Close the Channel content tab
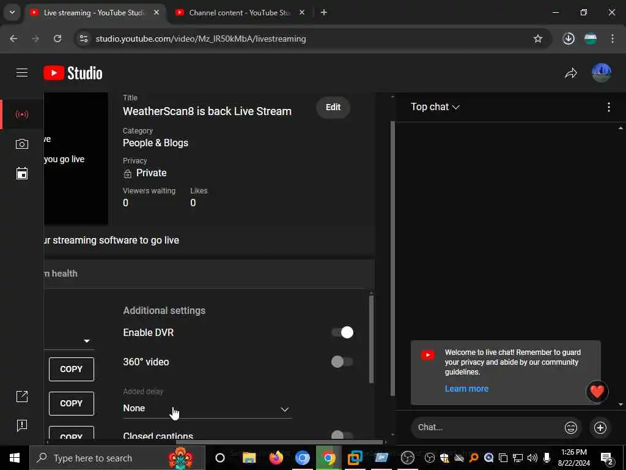 point(302,12)
